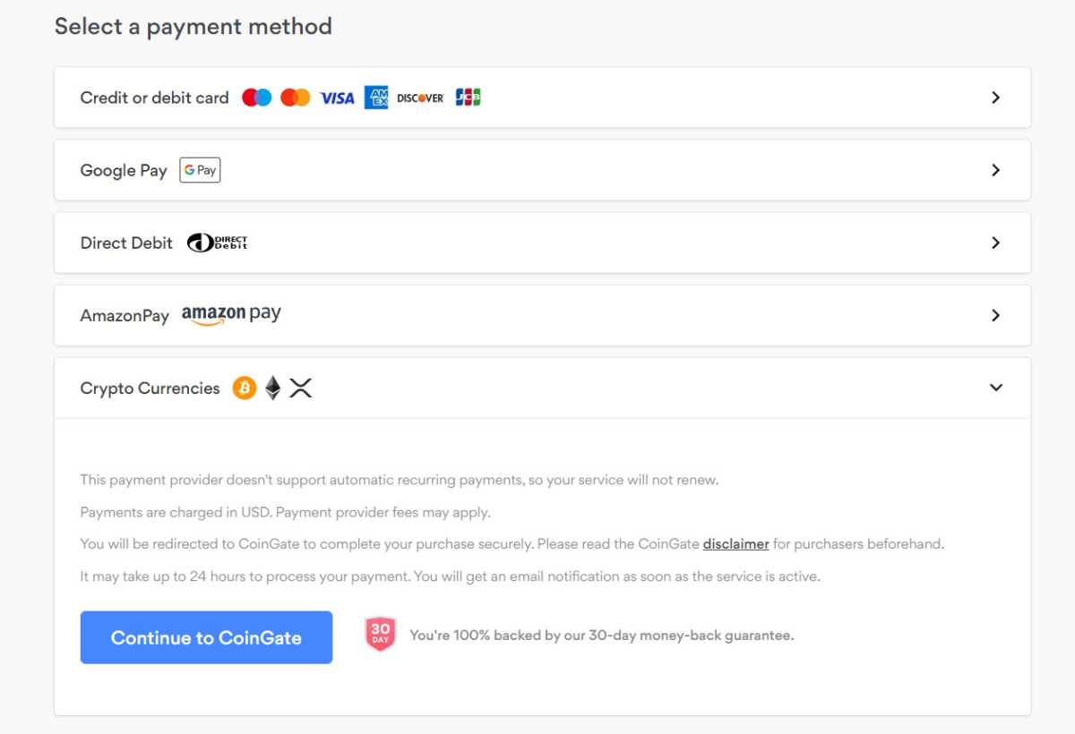Click the Direct Debit logo
Image resolution: width=1075 pixels, height=734 pixels.
[217, 243]
